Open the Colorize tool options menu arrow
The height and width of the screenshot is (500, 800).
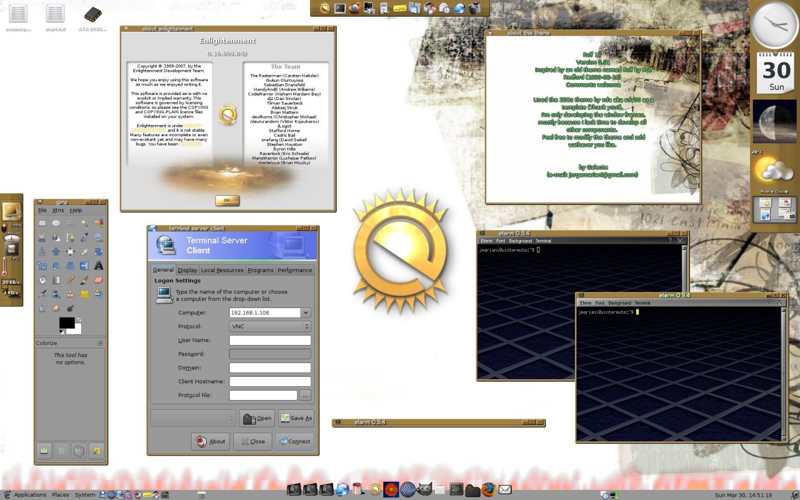coord(100,343)
